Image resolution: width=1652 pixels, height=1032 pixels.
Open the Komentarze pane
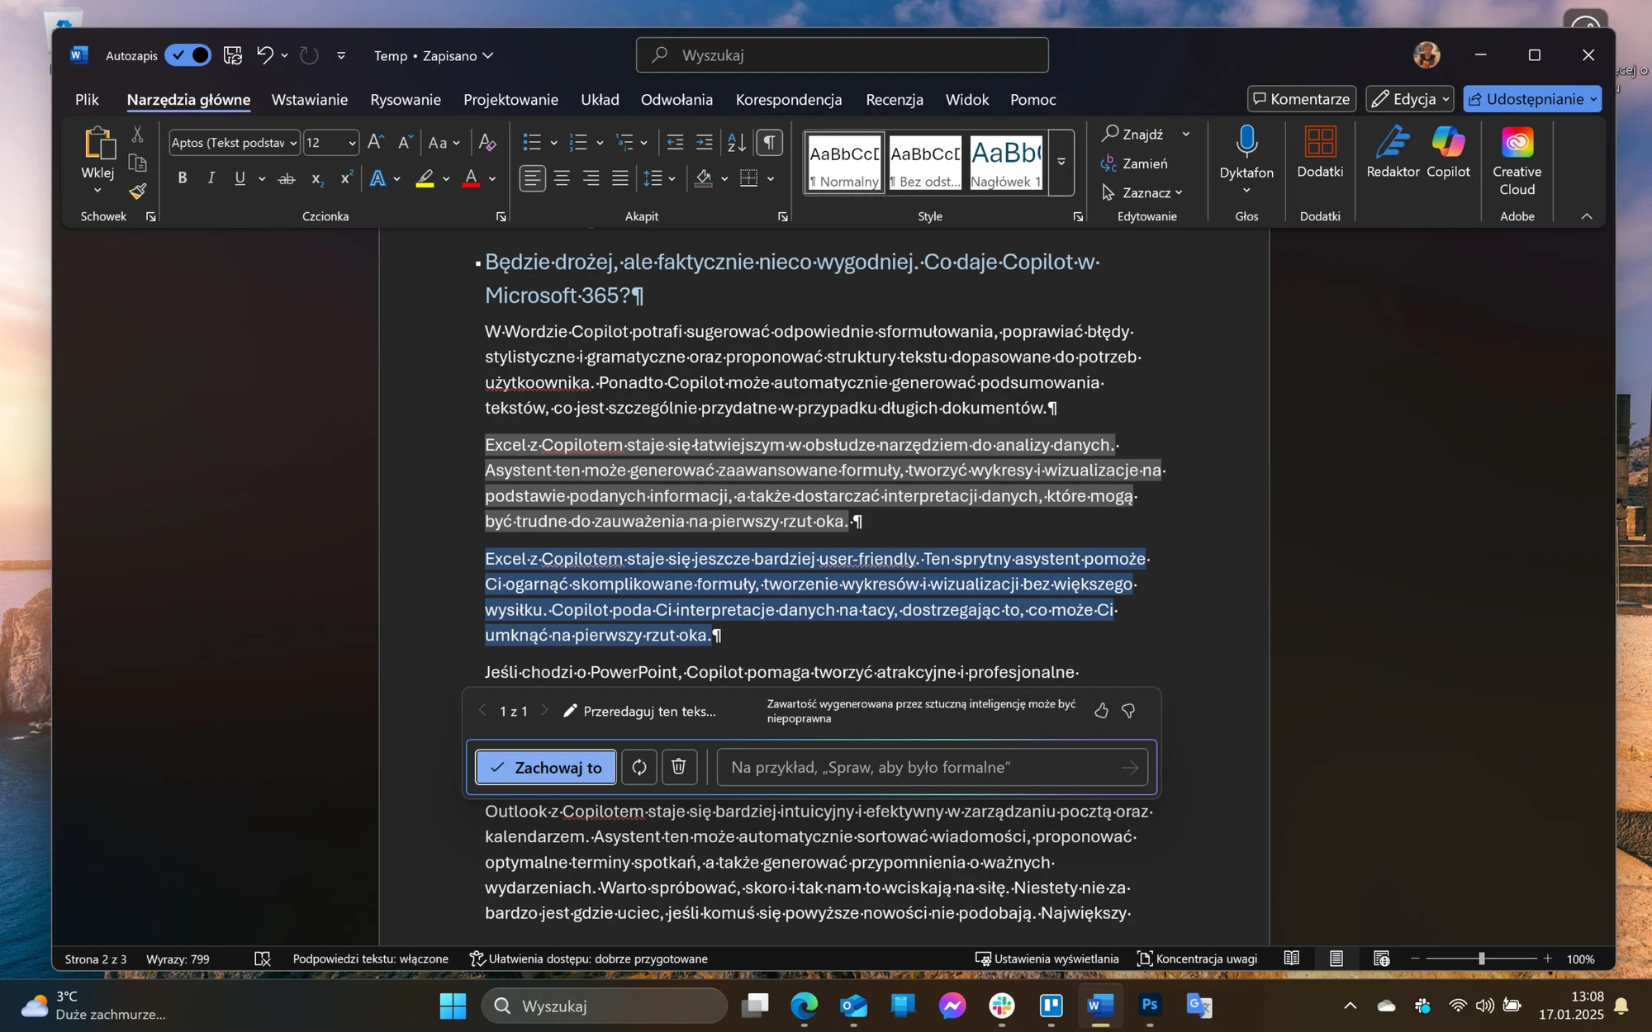[x=1302, y=99]
